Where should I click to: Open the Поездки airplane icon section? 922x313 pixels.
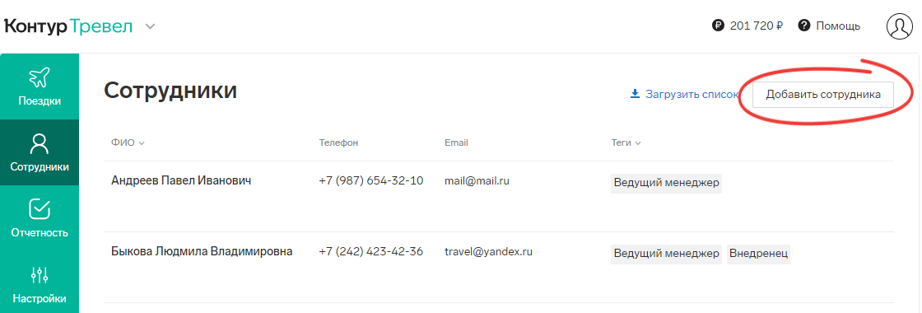(x=40, y=77)
